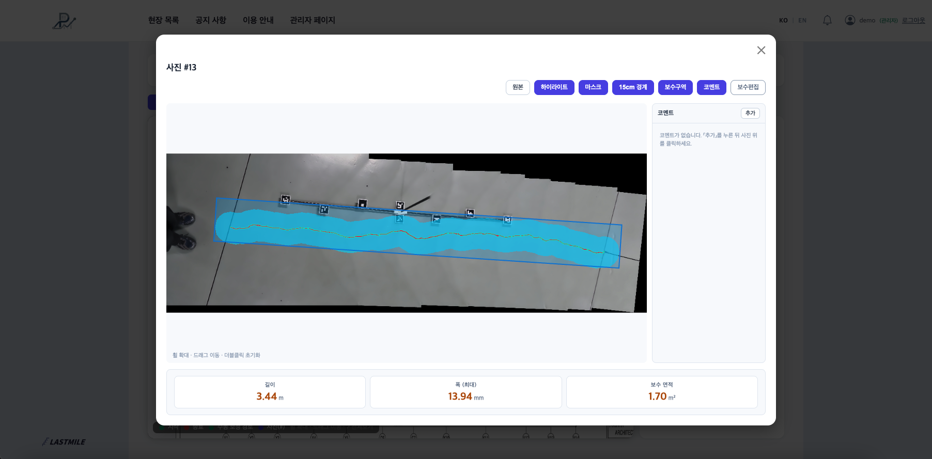Switch language to KO
Screen dimensions: 932x459
783,21
